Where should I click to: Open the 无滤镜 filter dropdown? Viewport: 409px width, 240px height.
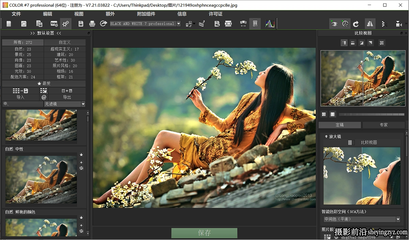coord(65,104)
